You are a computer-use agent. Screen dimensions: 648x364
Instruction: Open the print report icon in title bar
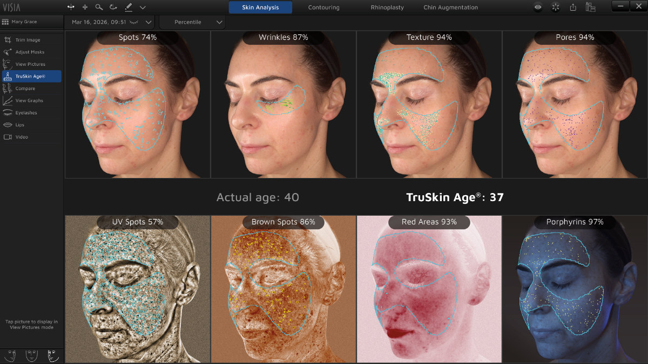click(x=591, y=8)
